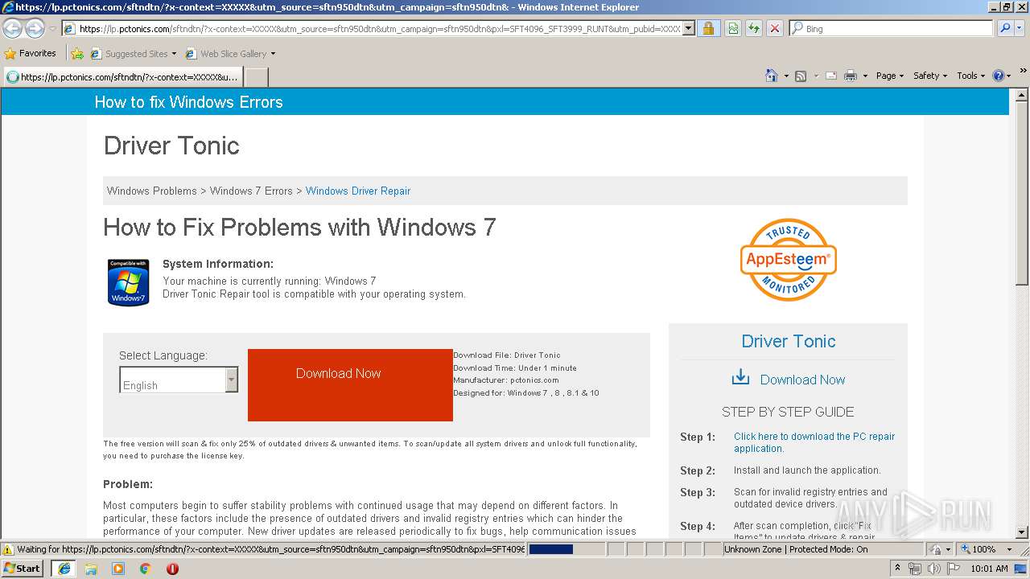Image resolution: width=1030 pixels, height=579 pixels.
Task: Click the Read Mail icon
Action: click(x=830, y=76)
